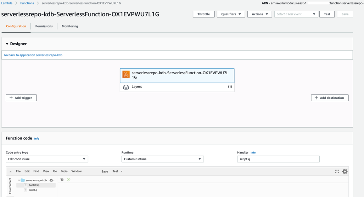Switch to the Monitoring tab

(70, 26)
